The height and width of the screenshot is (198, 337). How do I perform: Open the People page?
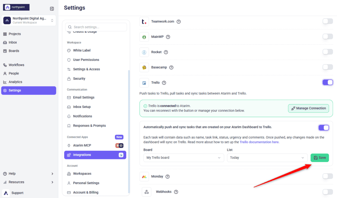click(13, 73)
